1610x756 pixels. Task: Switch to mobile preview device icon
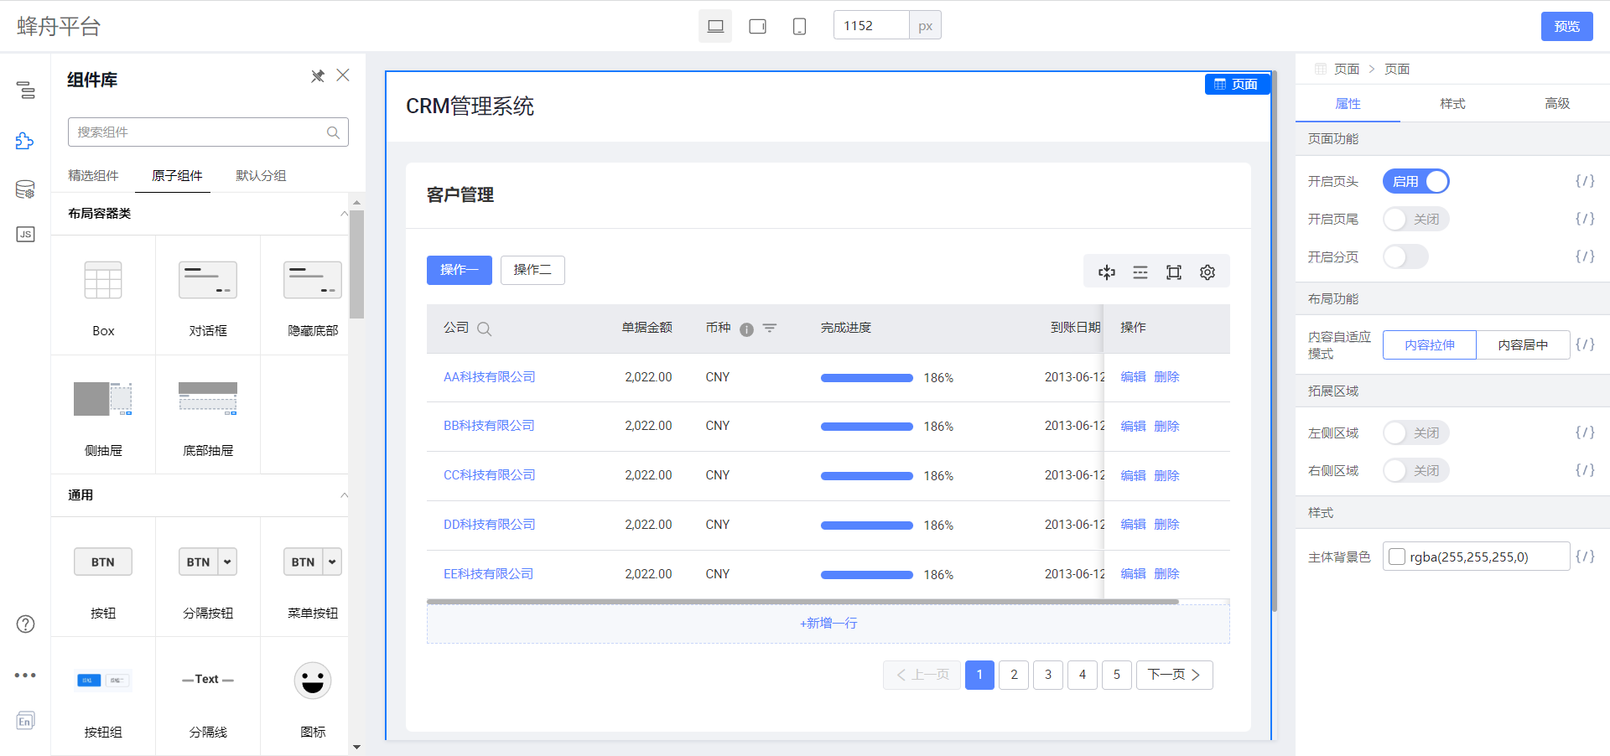click(x=798, y=25)
